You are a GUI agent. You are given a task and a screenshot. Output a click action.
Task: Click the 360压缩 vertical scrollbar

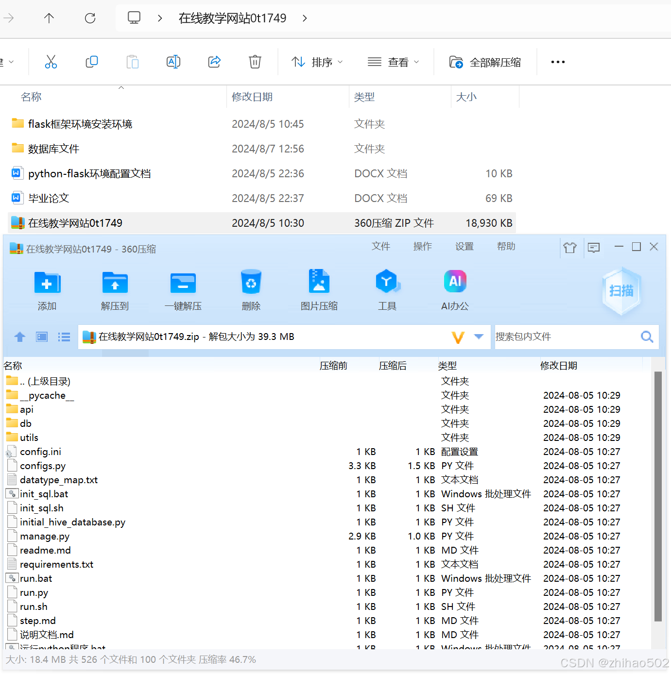point(658,496)
